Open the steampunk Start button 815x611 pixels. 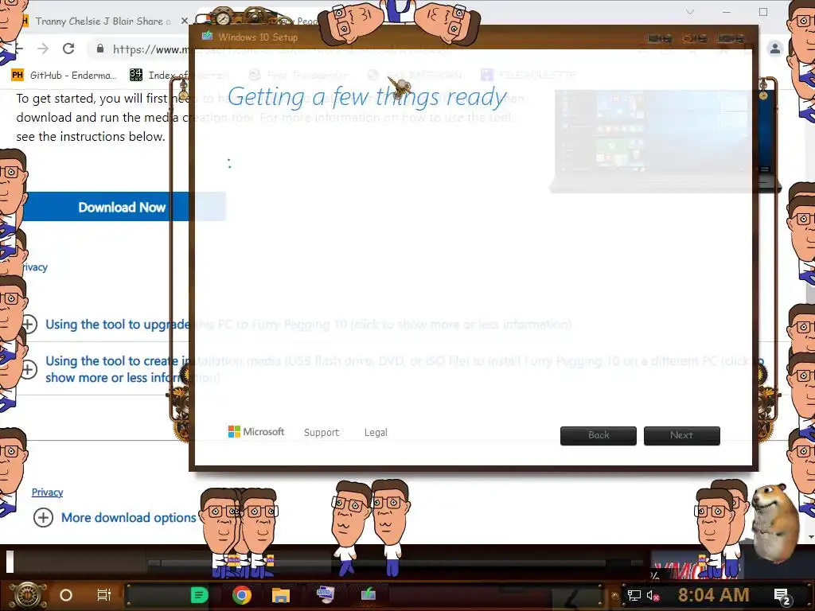coord(28,595)
